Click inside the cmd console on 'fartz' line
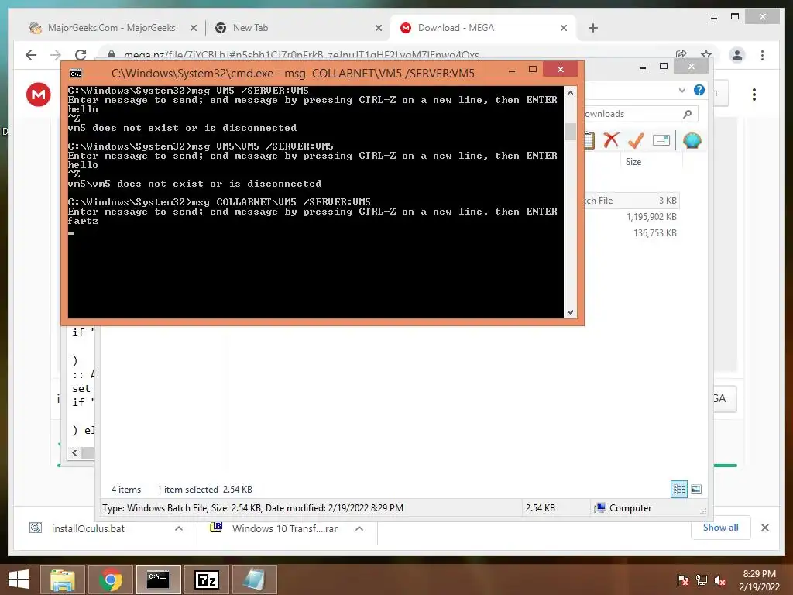Screen dimensions: 793x595 pyautogui.click(x=83, y=221)
